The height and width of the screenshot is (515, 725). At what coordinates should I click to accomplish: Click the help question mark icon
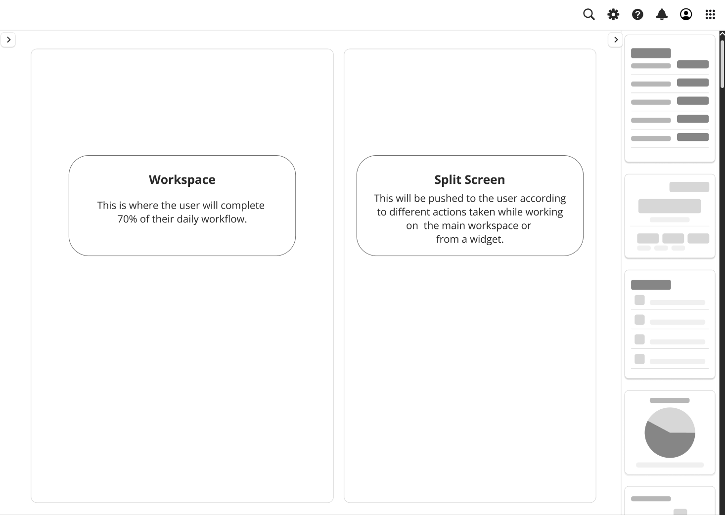637,14
